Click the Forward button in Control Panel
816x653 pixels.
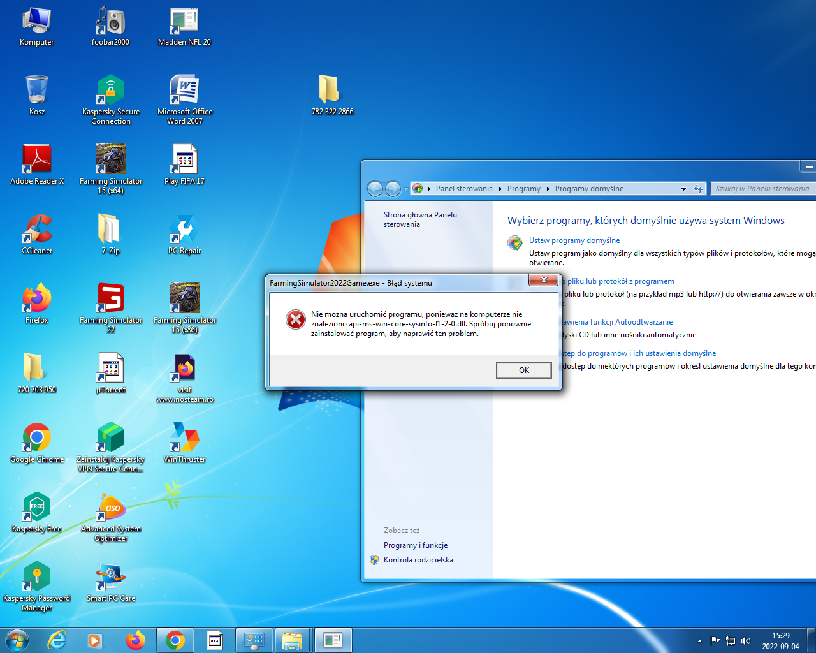tap(393, 189)
